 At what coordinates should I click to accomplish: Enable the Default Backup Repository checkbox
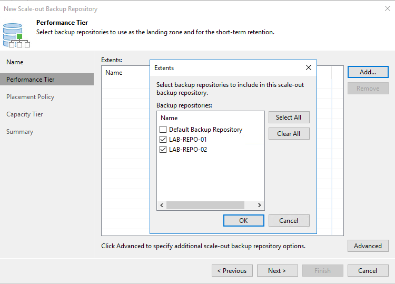tap(163, 130)
